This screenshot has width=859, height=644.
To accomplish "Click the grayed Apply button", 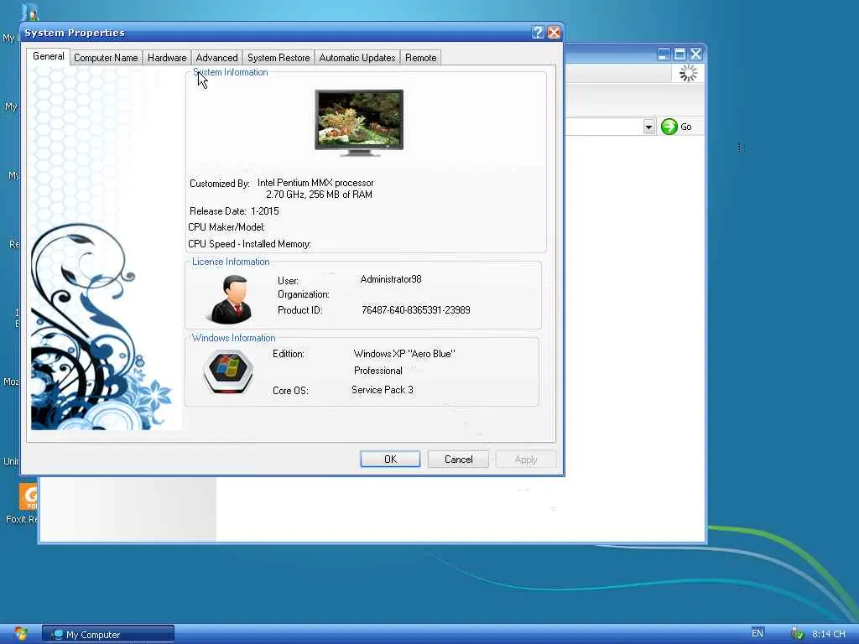I will tap(525, 460).
